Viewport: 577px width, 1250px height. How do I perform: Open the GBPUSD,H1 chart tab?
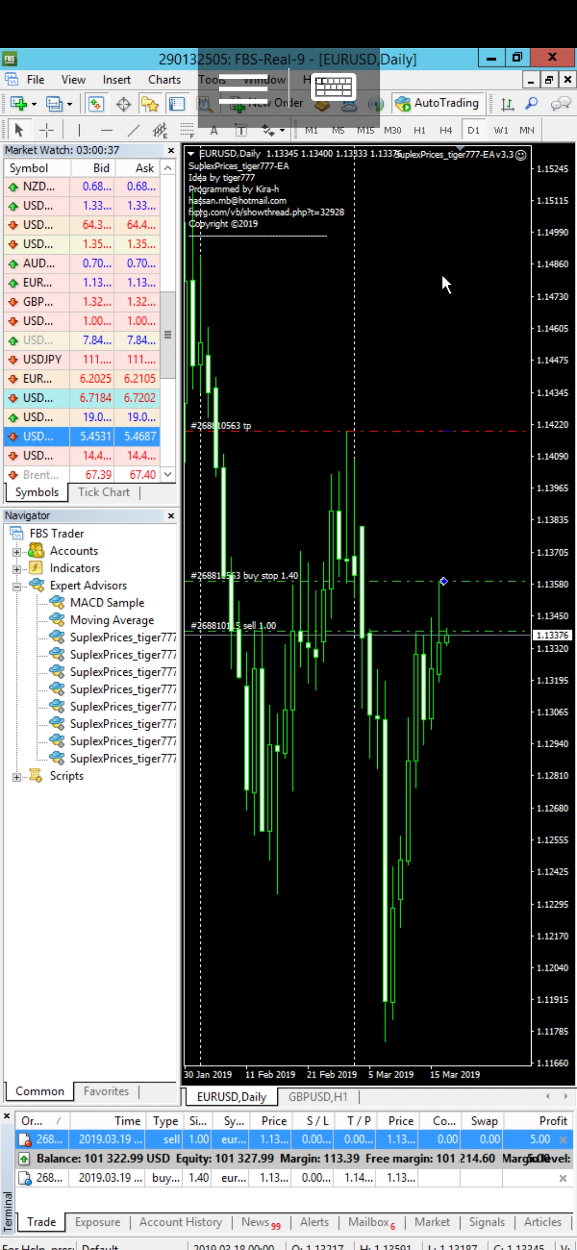click(x=318, y=1097)
